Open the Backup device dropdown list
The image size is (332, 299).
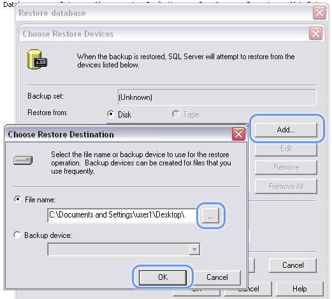(x=194, y=249)
